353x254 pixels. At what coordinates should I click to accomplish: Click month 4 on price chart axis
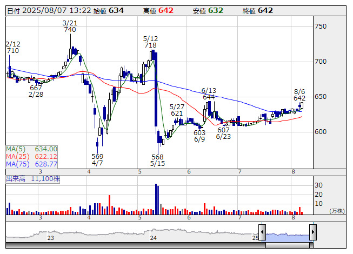click(x=89, y=172)
